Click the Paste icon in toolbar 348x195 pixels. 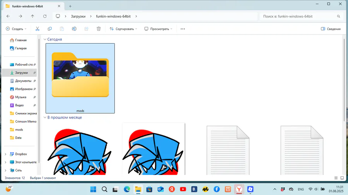62,29
